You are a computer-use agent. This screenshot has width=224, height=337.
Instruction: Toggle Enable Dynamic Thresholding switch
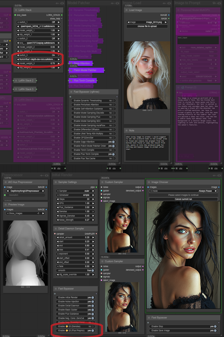(x=113, y=100)
